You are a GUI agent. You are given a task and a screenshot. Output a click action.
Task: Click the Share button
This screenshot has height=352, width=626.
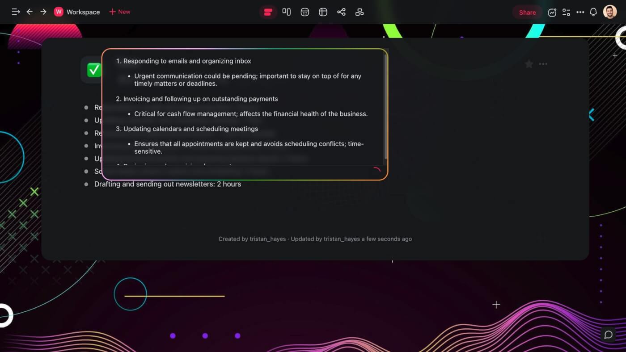[527, 12]
